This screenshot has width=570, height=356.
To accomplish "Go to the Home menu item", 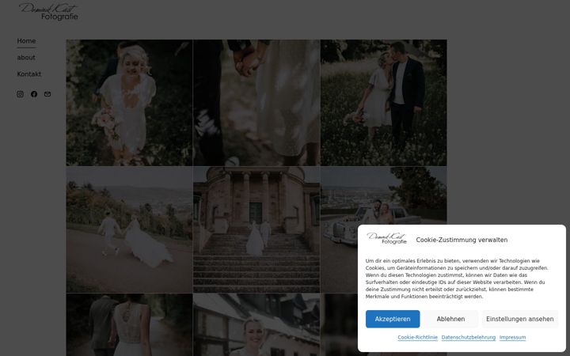I will point(26,41).
